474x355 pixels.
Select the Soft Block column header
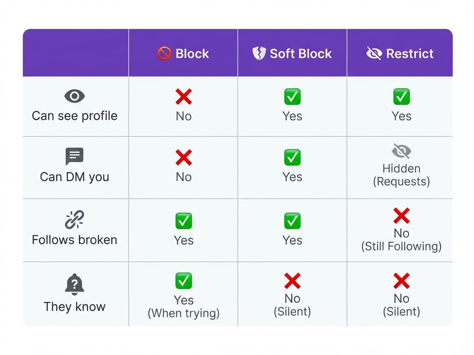300,53
